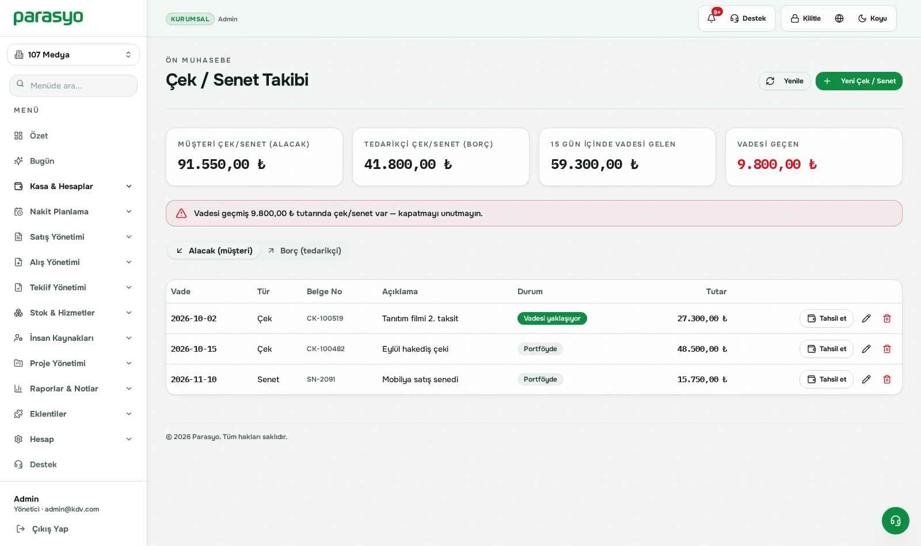The height and width of the screenshot is (546, 921).
Task: Go to Özet in sidebar
Action: [74, 136]
